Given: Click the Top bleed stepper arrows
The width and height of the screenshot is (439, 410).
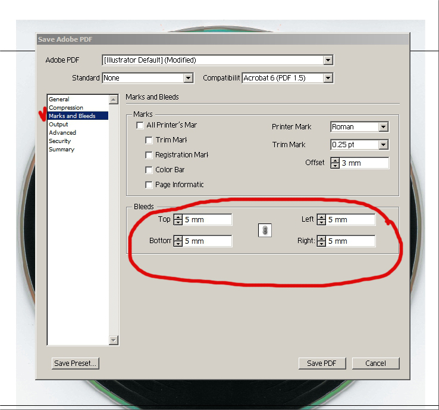Looking at the screenshot, I should pos(178,219).
